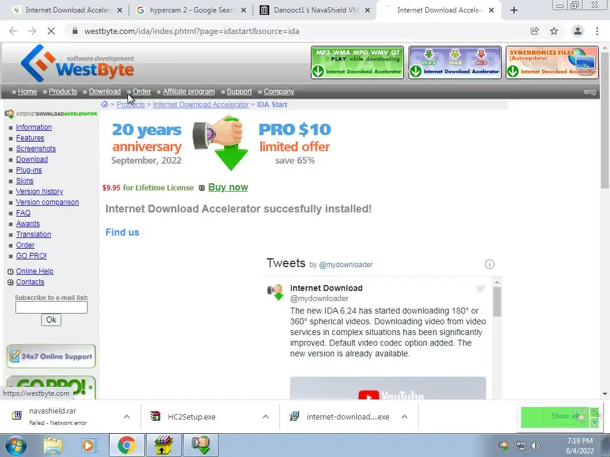Open the Products menu item
This screenshot has height=457, width=610.
[x=63, y=92]
